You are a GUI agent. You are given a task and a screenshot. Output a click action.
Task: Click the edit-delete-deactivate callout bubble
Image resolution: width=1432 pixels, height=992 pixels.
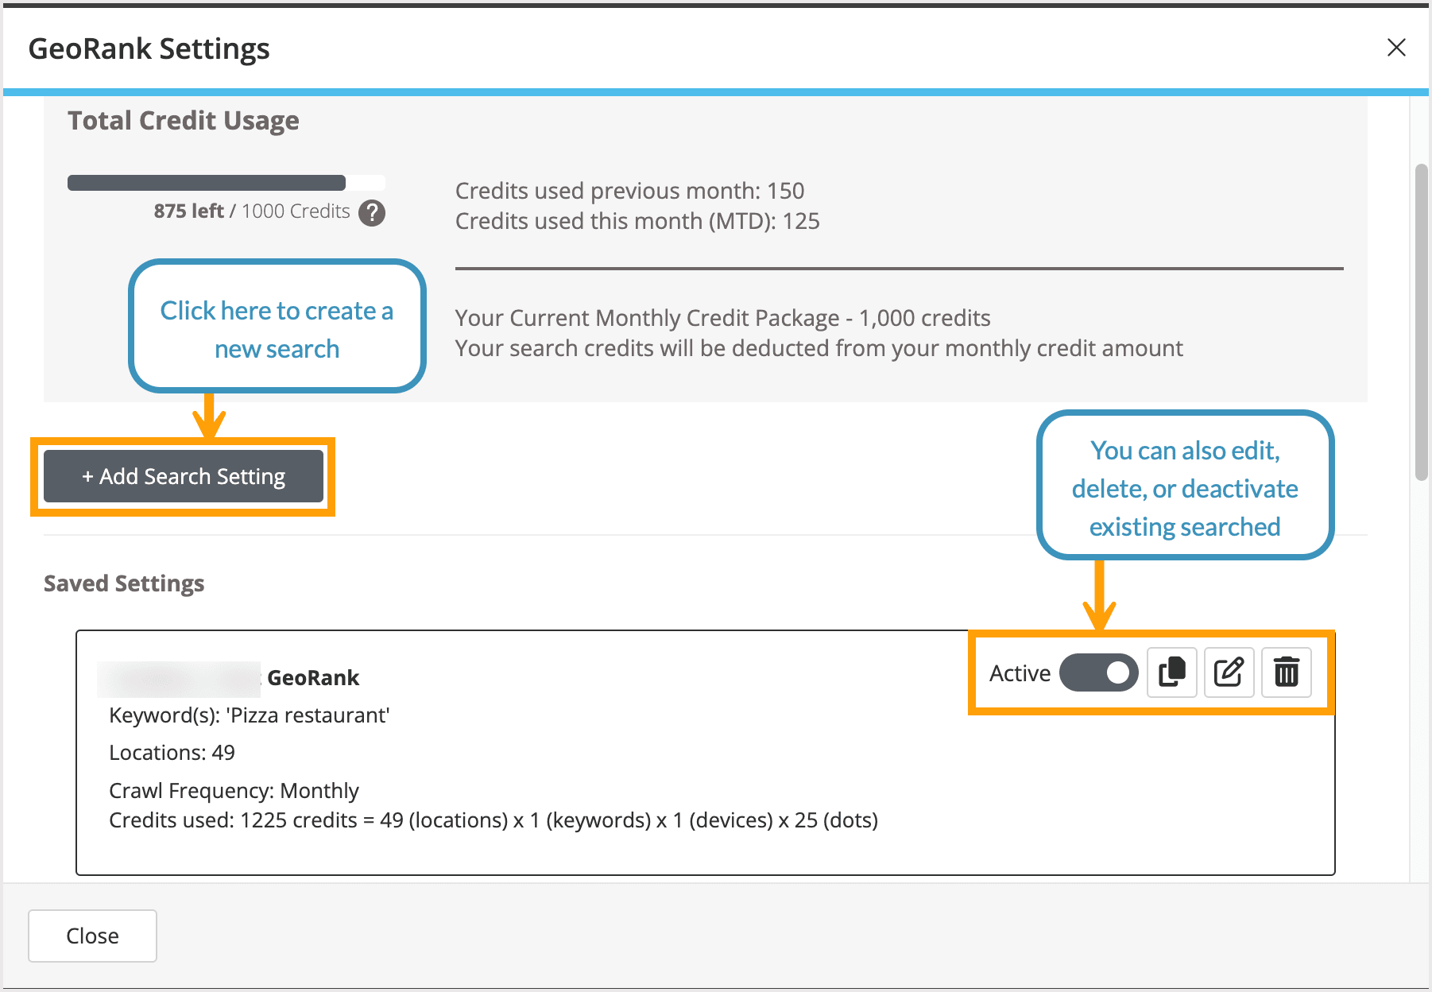[x=1185, y=487]
